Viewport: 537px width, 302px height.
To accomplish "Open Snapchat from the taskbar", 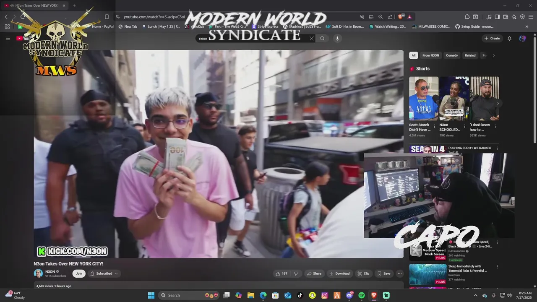I will tap(312, 295).
